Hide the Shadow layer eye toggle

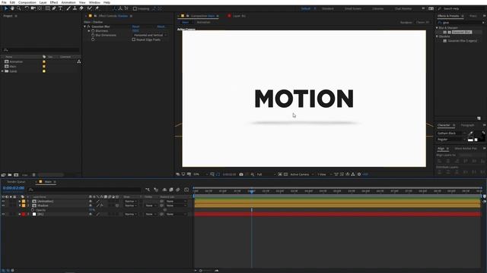(x=3, y=206)
